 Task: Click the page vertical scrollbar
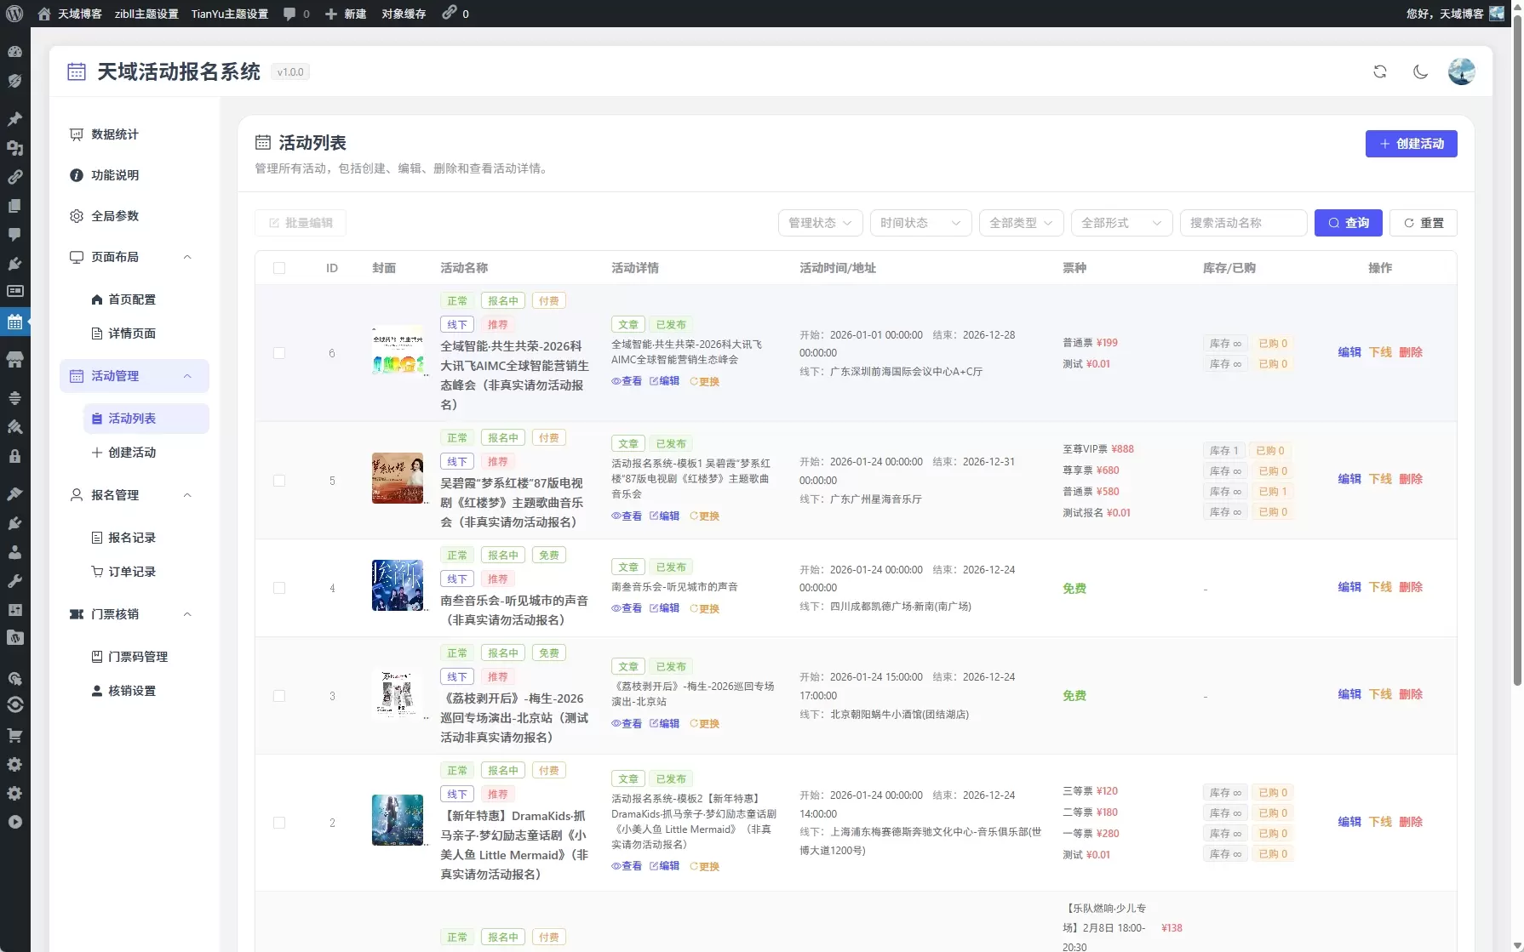pyautogui.click(x=1517, y=349)
